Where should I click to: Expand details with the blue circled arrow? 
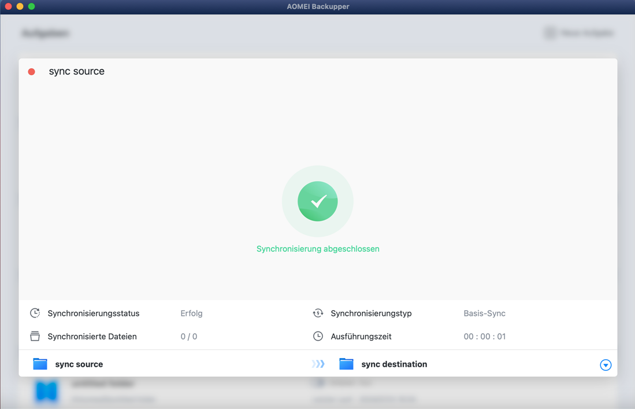tap(606, 365)
